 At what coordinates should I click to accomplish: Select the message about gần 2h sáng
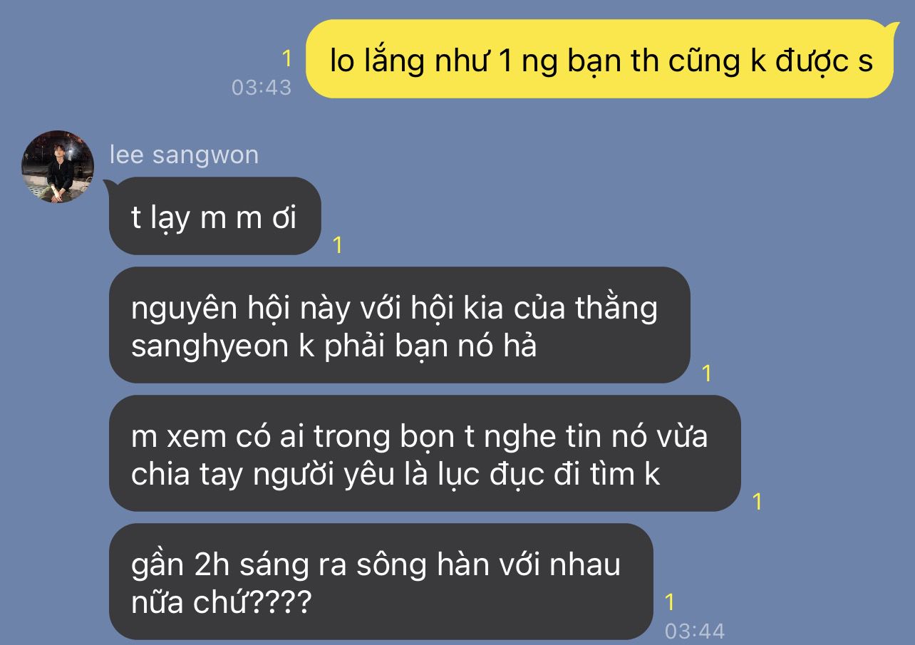point(381,582)
